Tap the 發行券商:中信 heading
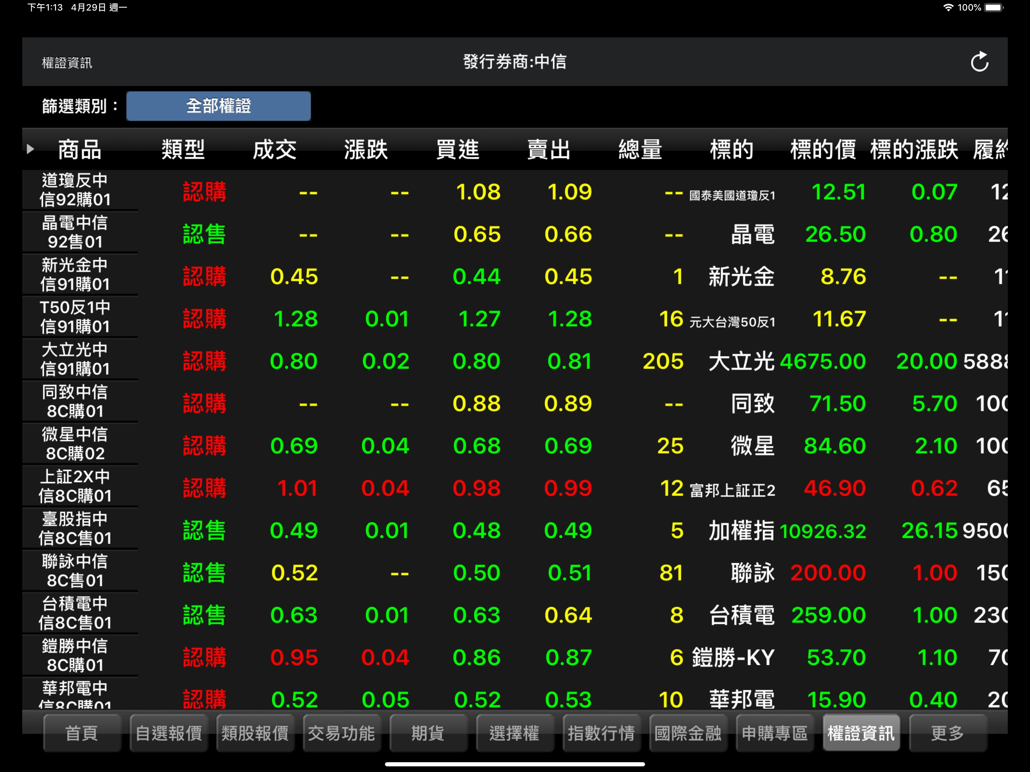1030x772 pixels. tap(515, 61)
